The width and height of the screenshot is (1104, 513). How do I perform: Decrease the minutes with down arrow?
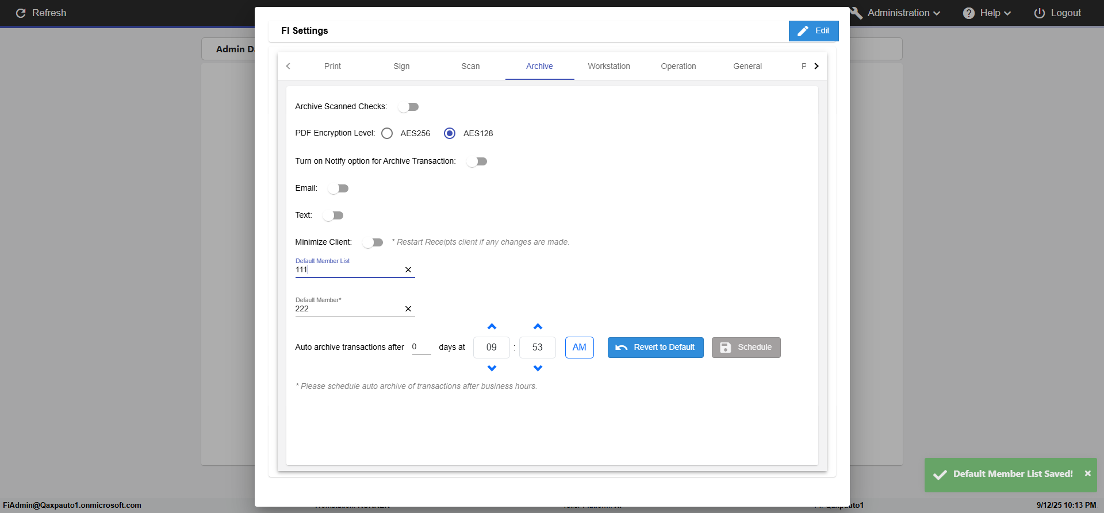pyautogui.click(x=538, y=368)
